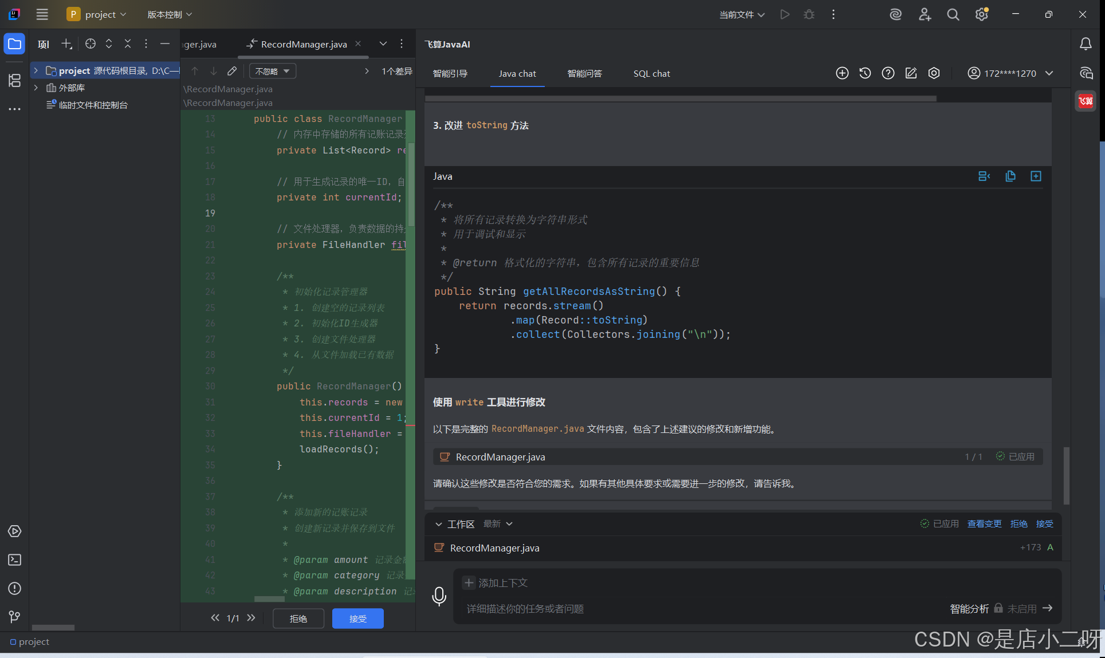Screen dimensions: 1105x658
Task: Open the Notifications bell icon
Action: coord(1086,44)
